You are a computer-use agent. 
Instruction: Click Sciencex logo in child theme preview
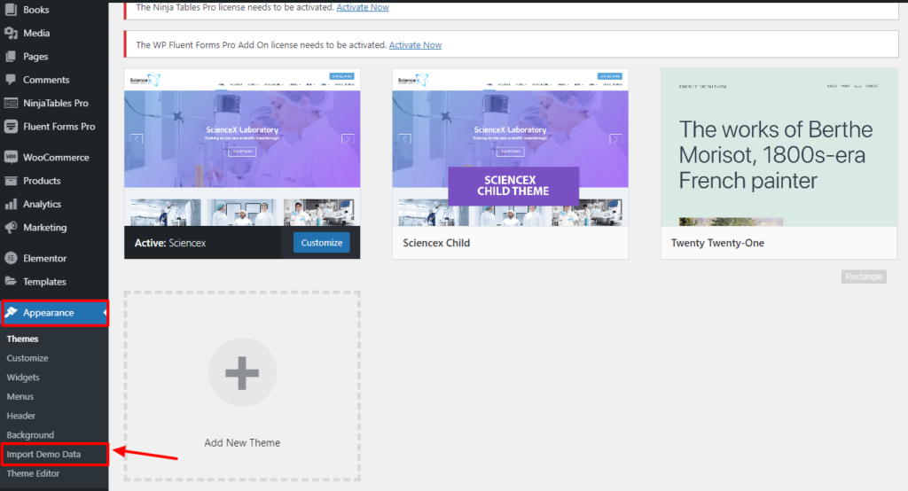(413, 80)
